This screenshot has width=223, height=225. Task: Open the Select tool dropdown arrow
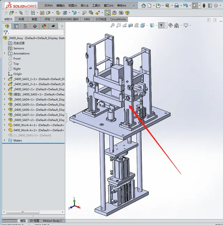pyautogui.click(x=199, y=6)
